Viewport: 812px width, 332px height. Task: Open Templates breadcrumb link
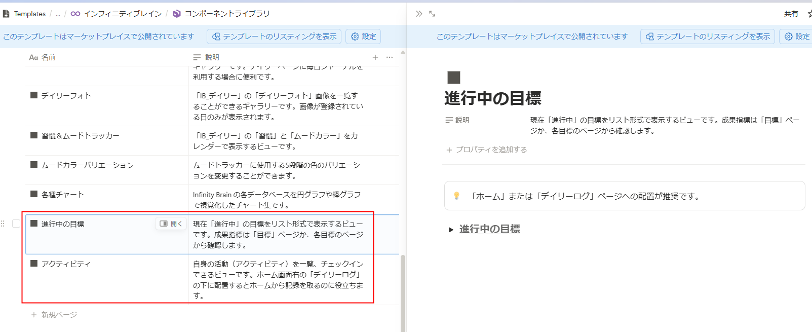(x=29, y=14)
